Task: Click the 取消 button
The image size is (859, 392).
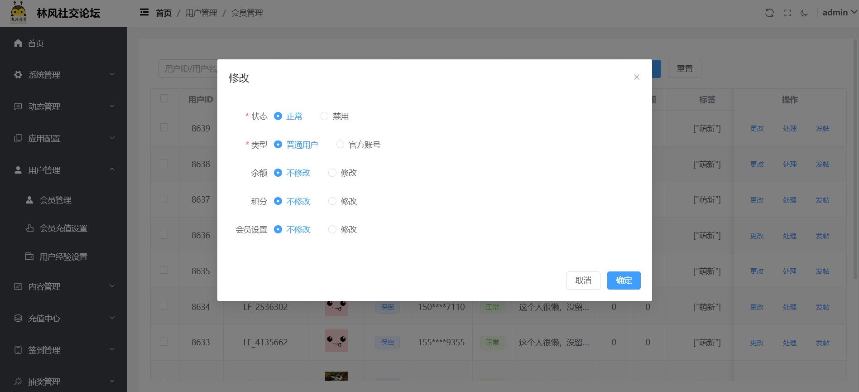Action: (583, 281)
